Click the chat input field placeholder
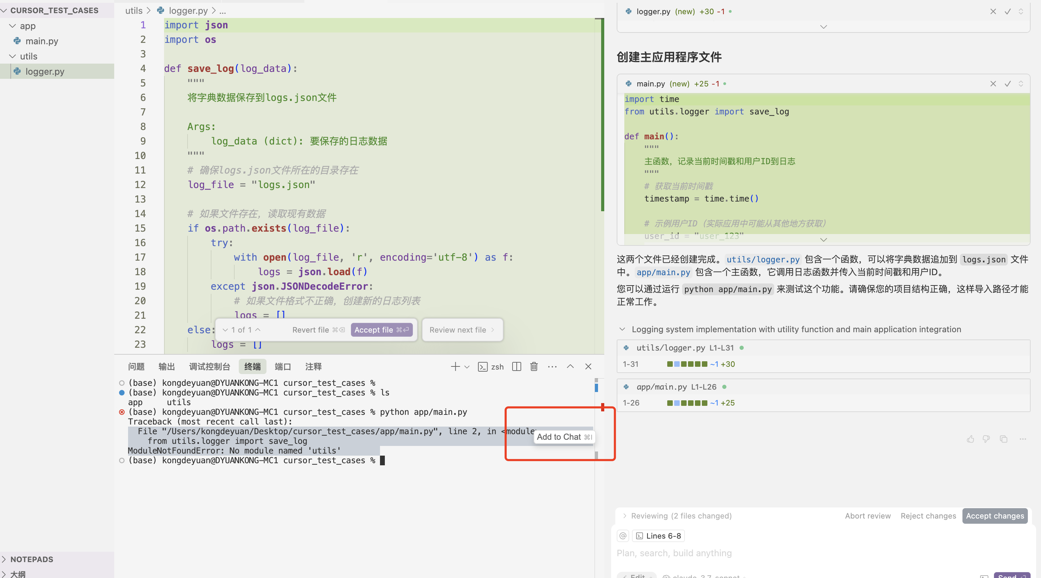Viewport: 1041px width, 578px height. tap(674, 553)
